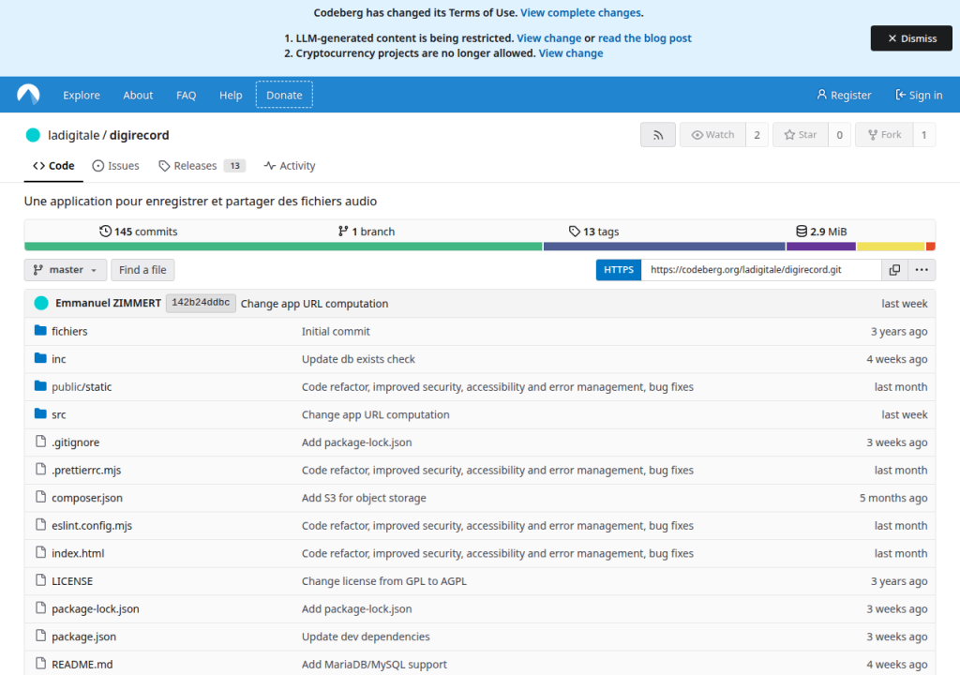Open the digirecord repository name link

pyautogui.click(x=139, y=135)
